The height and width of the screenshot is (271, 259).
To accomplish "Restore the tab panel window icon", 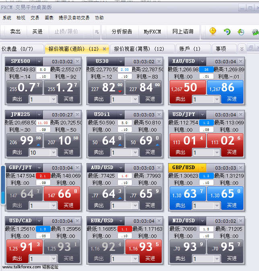I will pyautogui.click(x=251, y=48).
